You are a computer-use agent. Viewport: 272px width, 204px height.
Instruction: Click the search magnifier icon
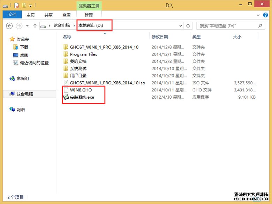pos(260,26)
